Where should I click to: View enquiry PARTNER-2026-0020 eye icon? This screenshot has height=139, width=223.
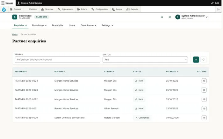point(204,118)
